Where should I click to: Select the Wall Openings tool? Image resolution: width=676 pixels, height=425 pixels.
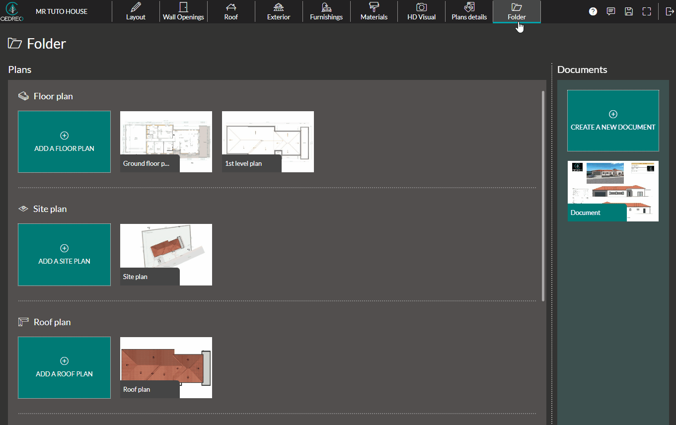pos(183,11)
